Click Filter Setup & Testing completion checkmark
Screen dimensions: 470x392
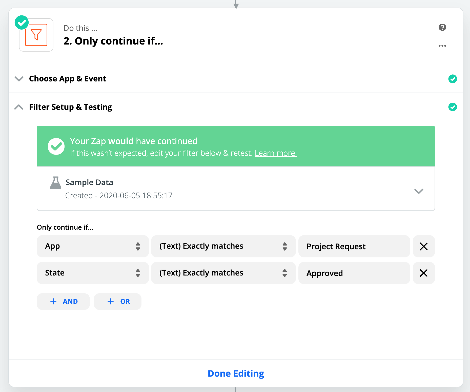pos(453,107)
